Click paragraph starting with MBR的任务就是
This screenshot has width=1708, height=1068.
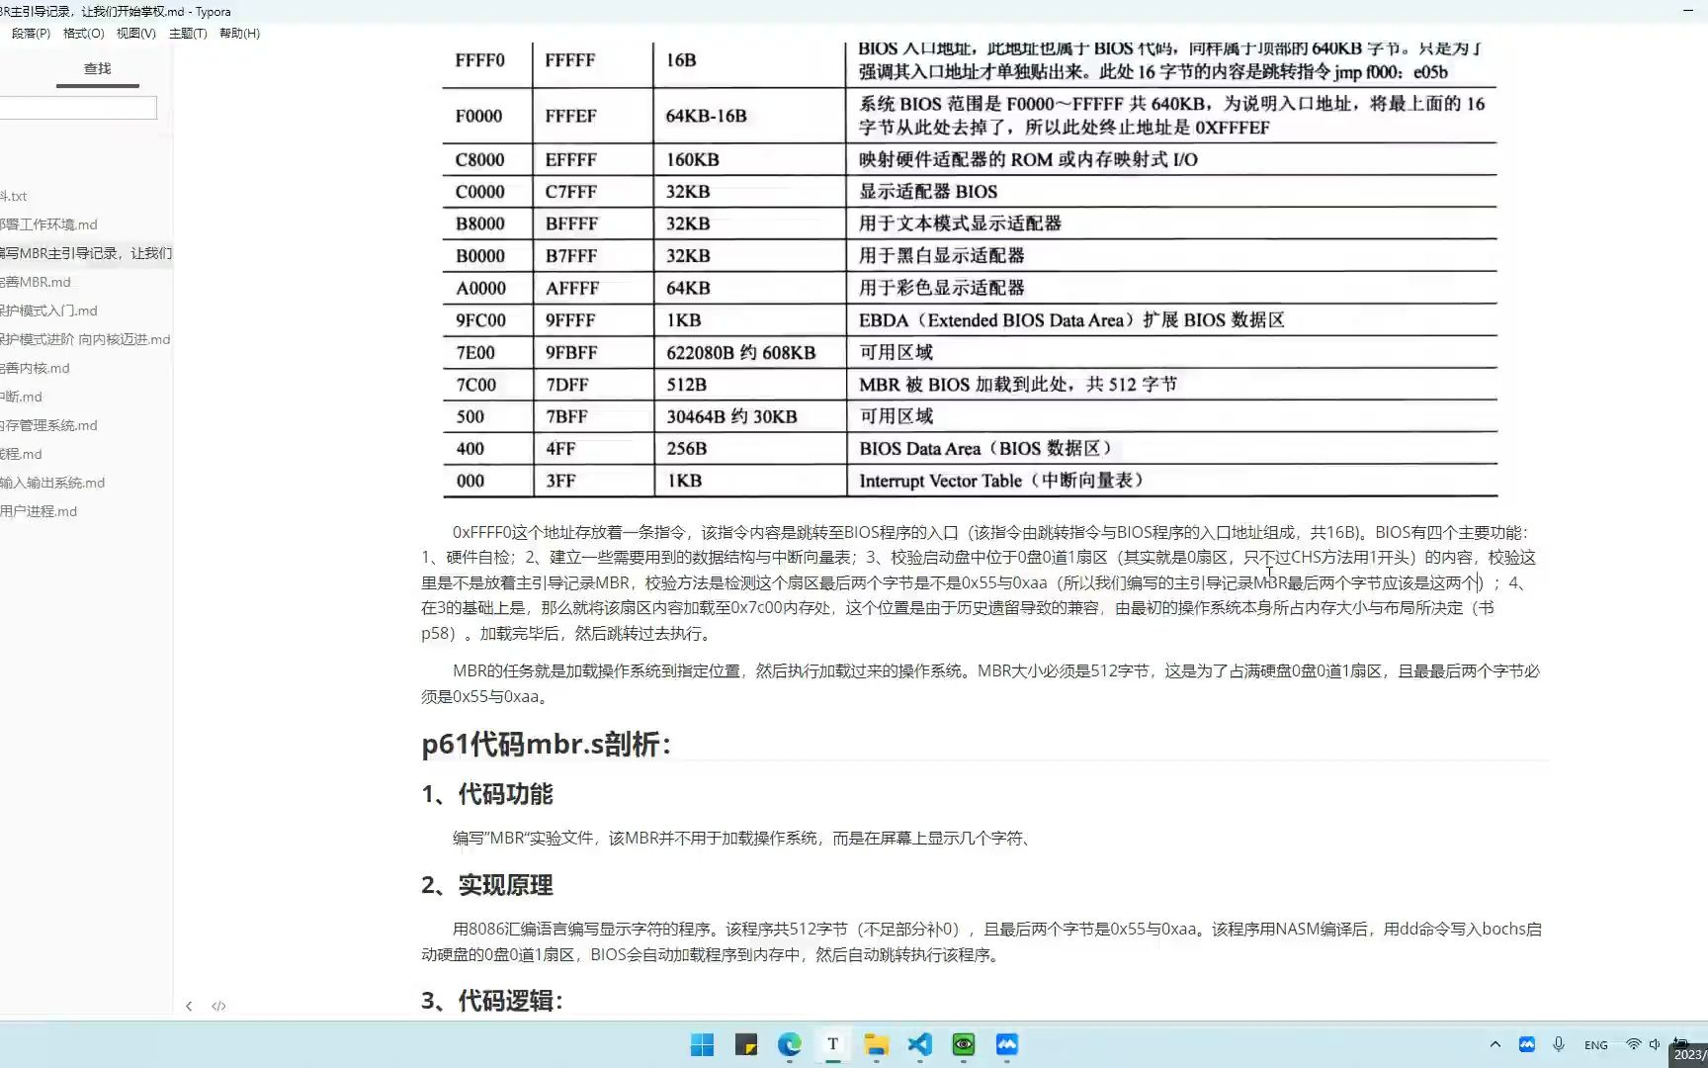click(x=981, y=683)
